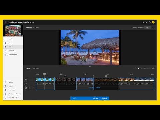Click the audio track music note icon

pyautogui.click(x=26, y=84)
